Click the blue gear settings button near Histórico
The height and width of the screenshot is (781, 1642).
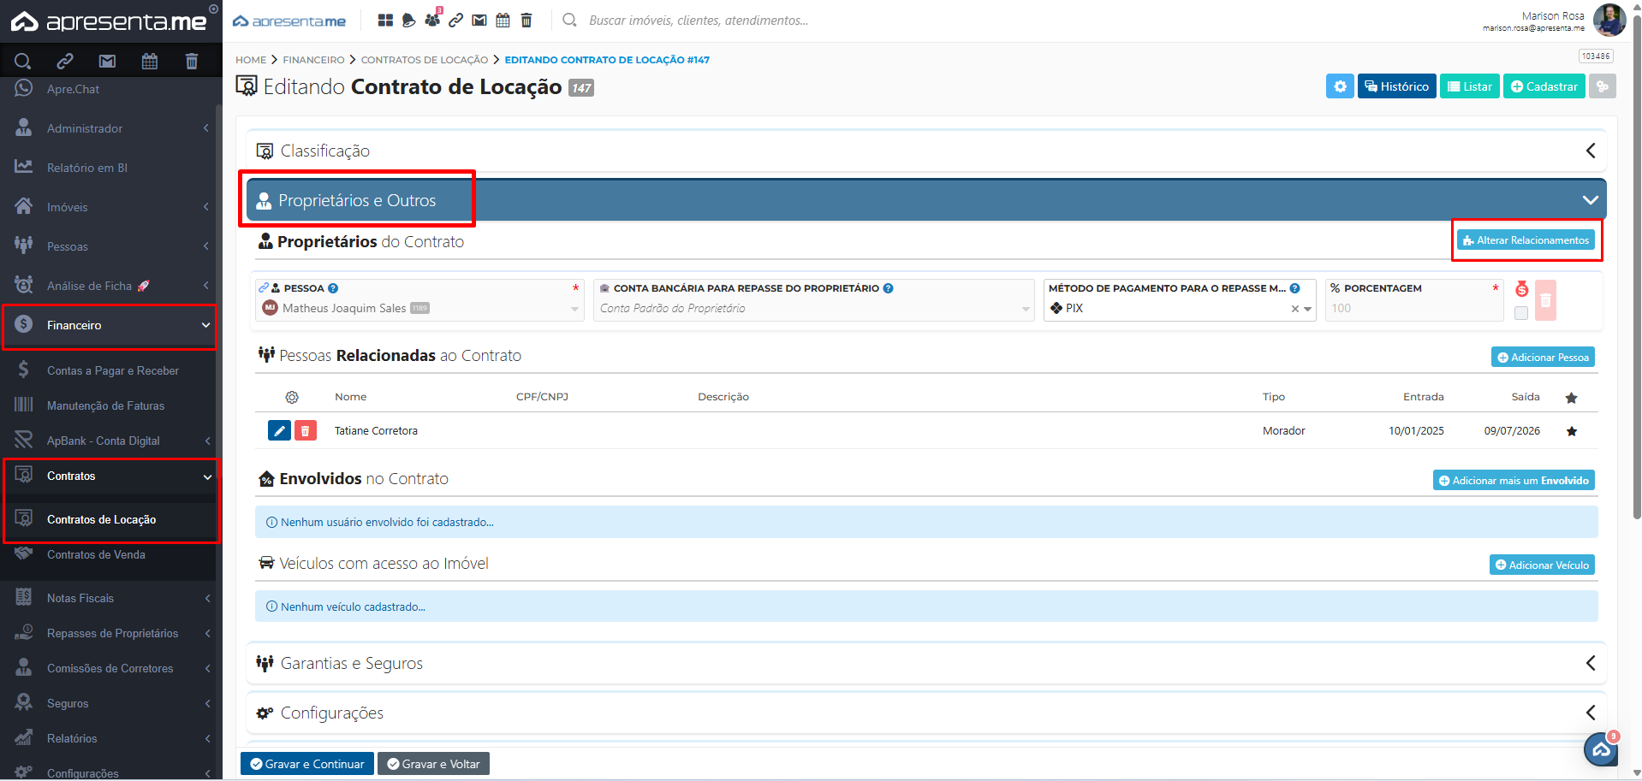pyautogui.click(x=1340, y=86)
